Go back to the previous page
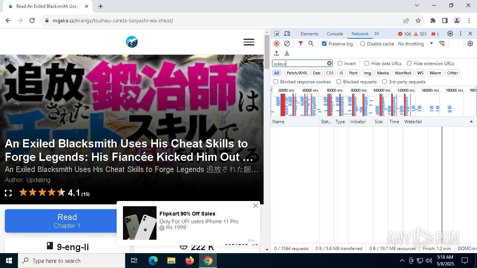This screenshot has height=268, width=477. [x=8, y=20]
